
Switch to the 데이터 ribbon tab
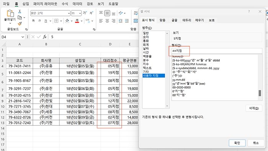tap(77, 4)
